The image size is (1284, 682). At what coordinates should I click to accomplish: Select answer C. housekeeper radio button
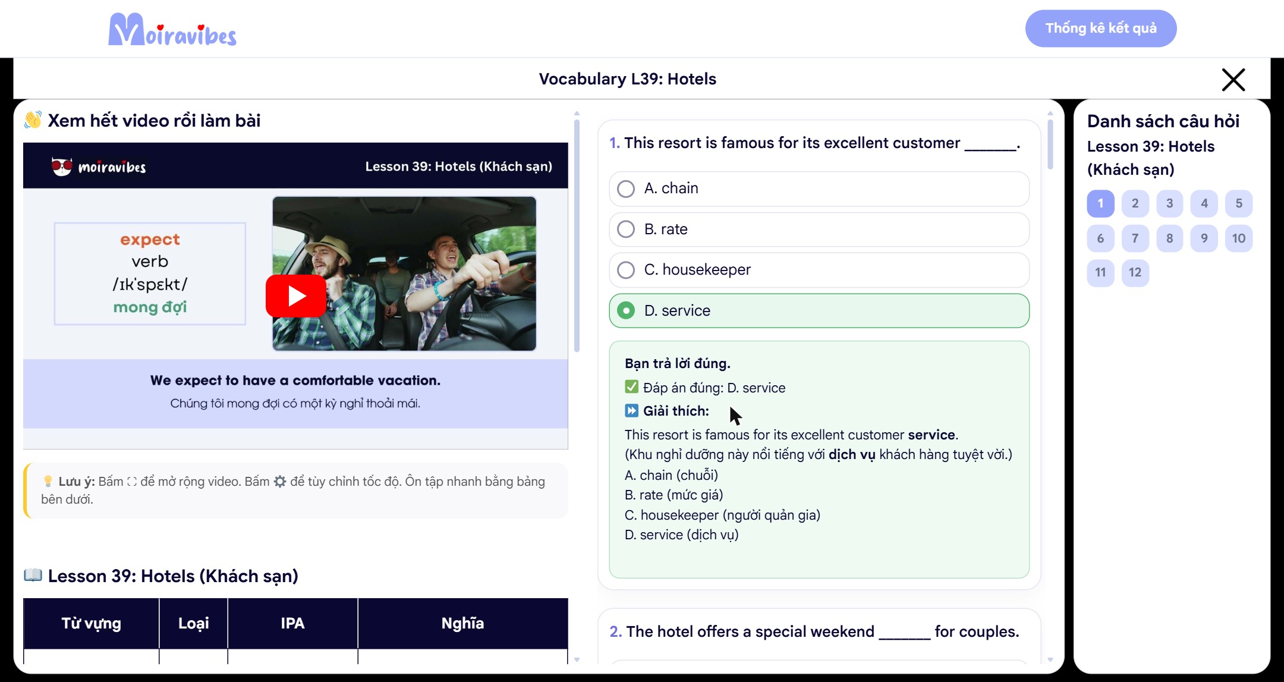626,270
